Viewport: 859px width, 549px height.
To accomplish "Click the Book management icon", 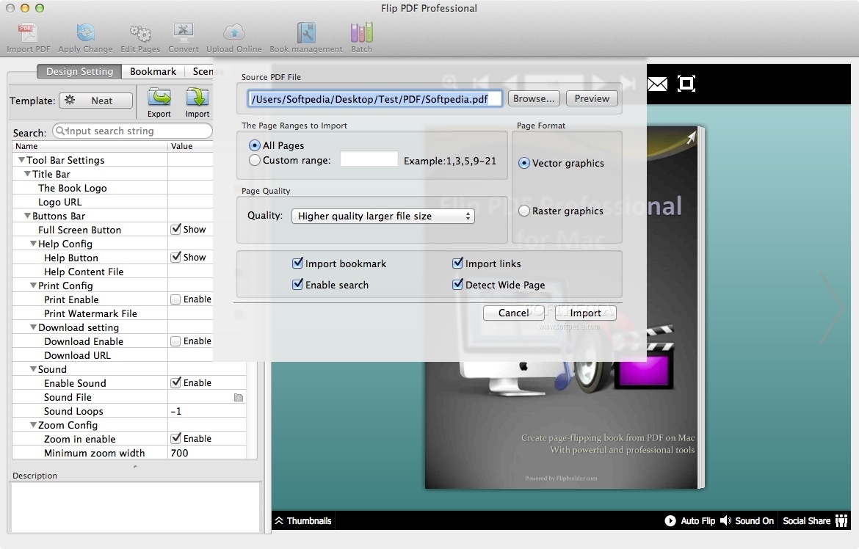I will [305, 33].
